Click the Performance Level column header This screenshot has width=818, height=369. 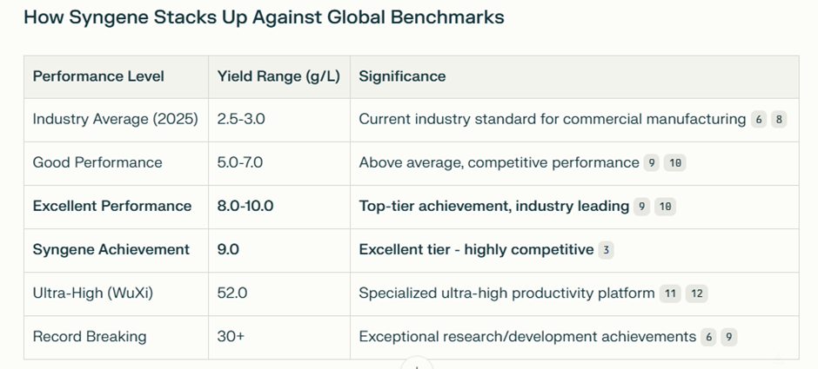pyautogui.click(x=98, y=76)
